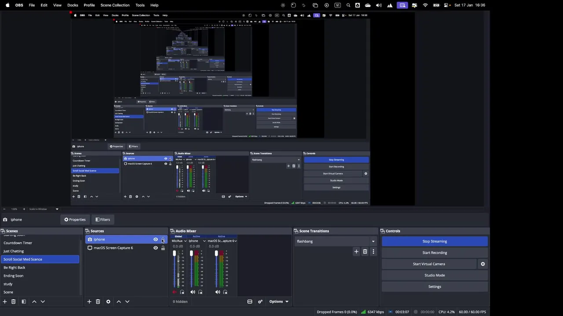This screenshot has height=316, width=563.
Task: Click Stop Streaming button
Action: [435, 241]
